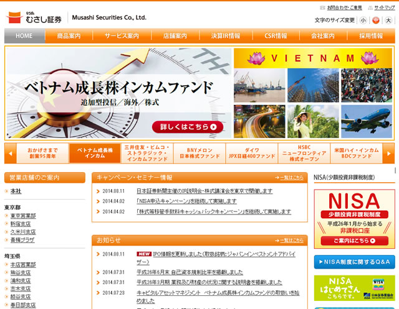
Task: Open the IPO情報を更新しました news link
Action: (x=224, y=254)
